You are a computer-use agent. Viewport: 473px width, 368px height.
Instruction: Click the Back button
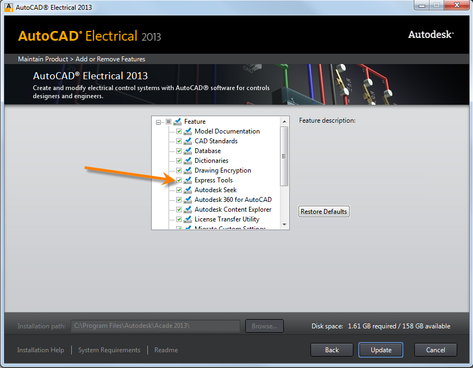[332, 350]
